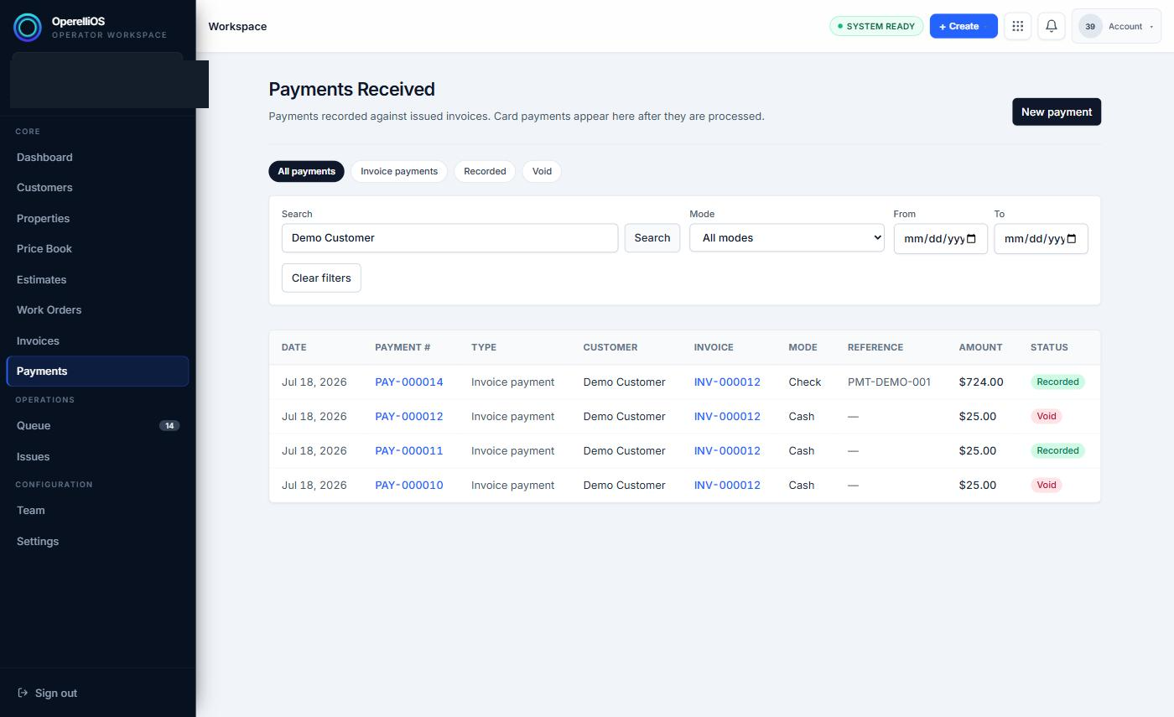Go to Dashboard in the sidebar

[x=97, y=158]
